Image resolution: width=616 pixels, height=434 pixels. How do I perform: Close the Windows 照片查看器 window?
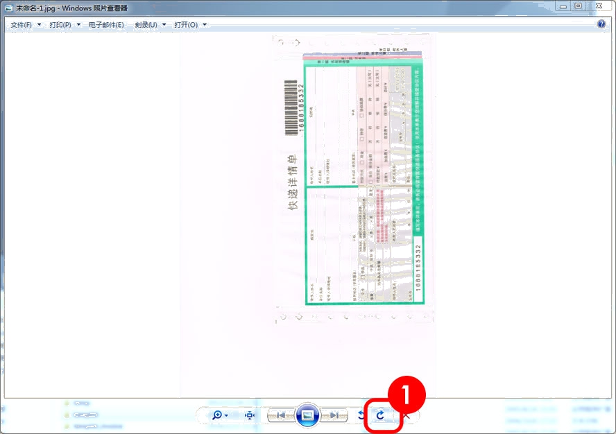600,6
